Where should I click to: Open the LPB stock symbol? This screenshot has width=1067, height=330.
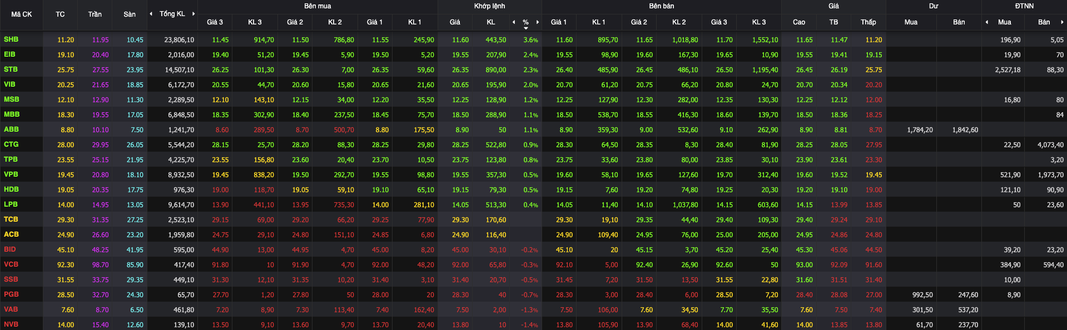[x=11, y=204]
